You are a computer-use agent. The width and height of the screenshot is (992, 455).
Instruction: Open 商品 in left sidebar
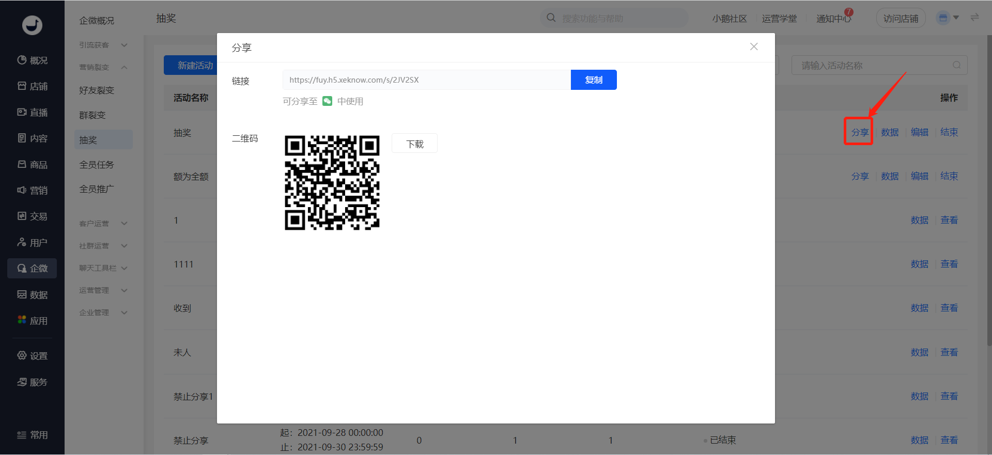click(32, 165)
